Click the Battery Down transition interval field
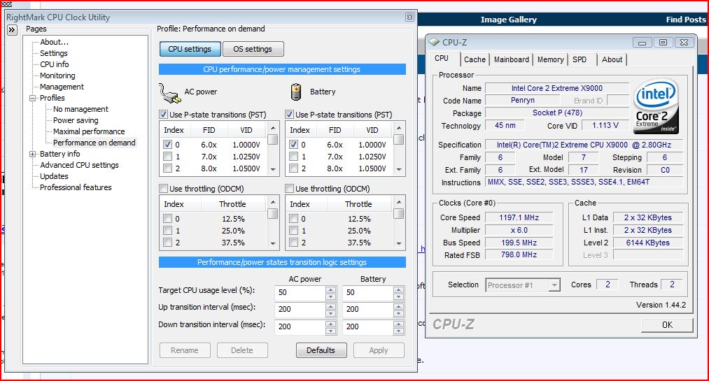 (x=367, y=326)
